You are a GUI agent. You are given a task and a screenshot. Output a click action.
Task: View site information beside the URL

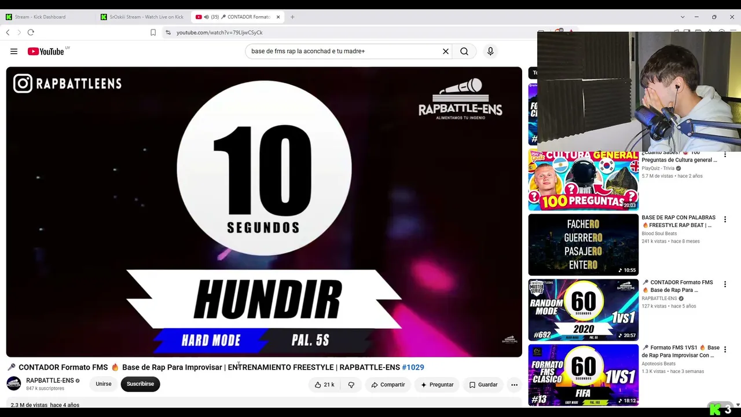point(168,32)
